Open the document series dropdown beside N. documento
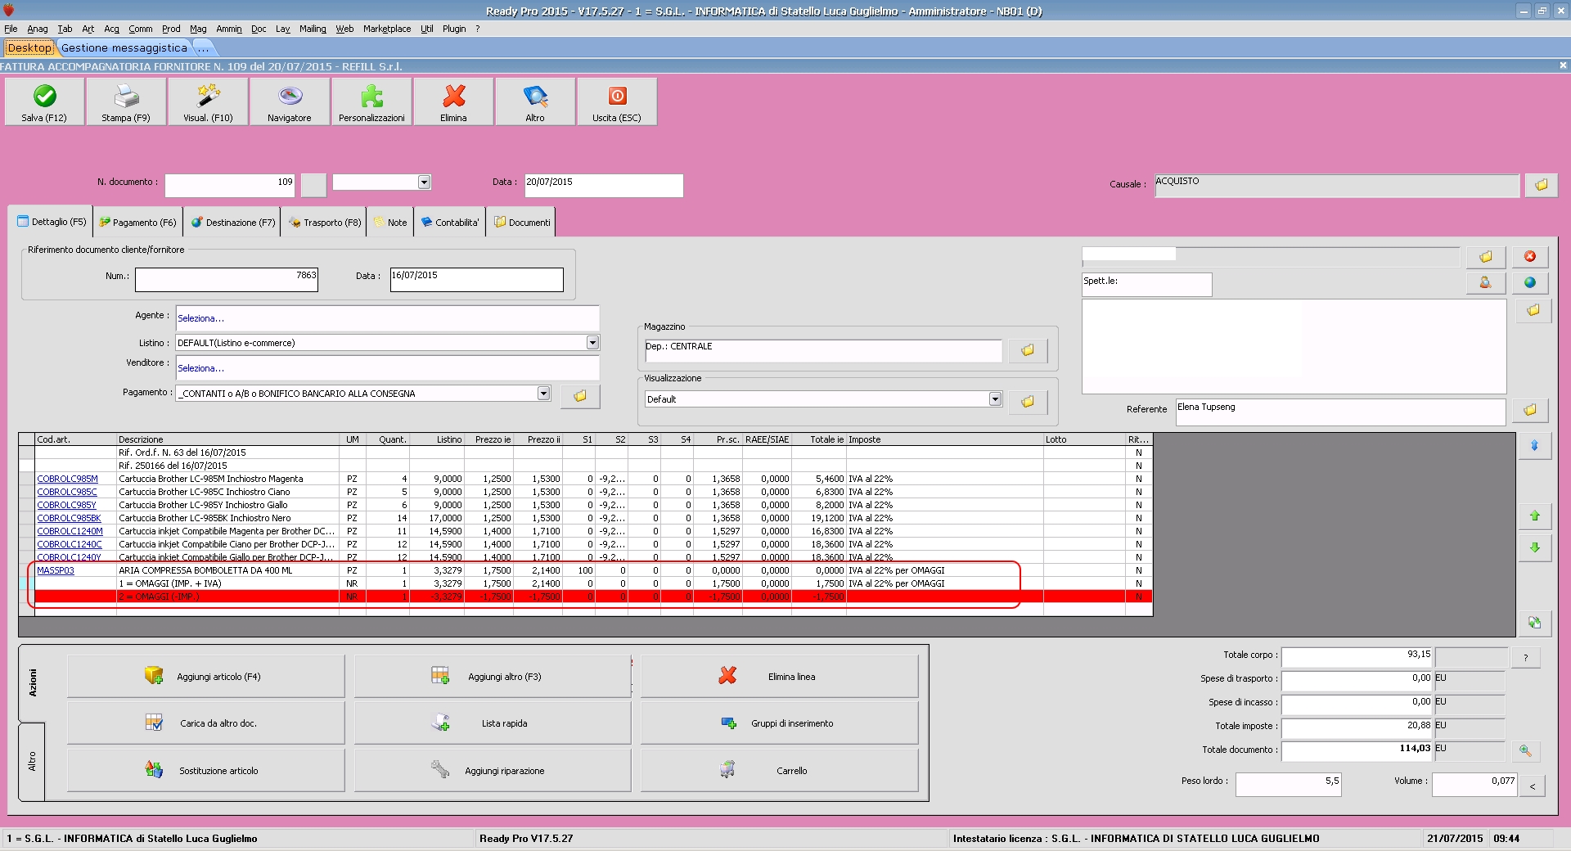Screen dimensions: 1571x851 [x=424, y=182]
